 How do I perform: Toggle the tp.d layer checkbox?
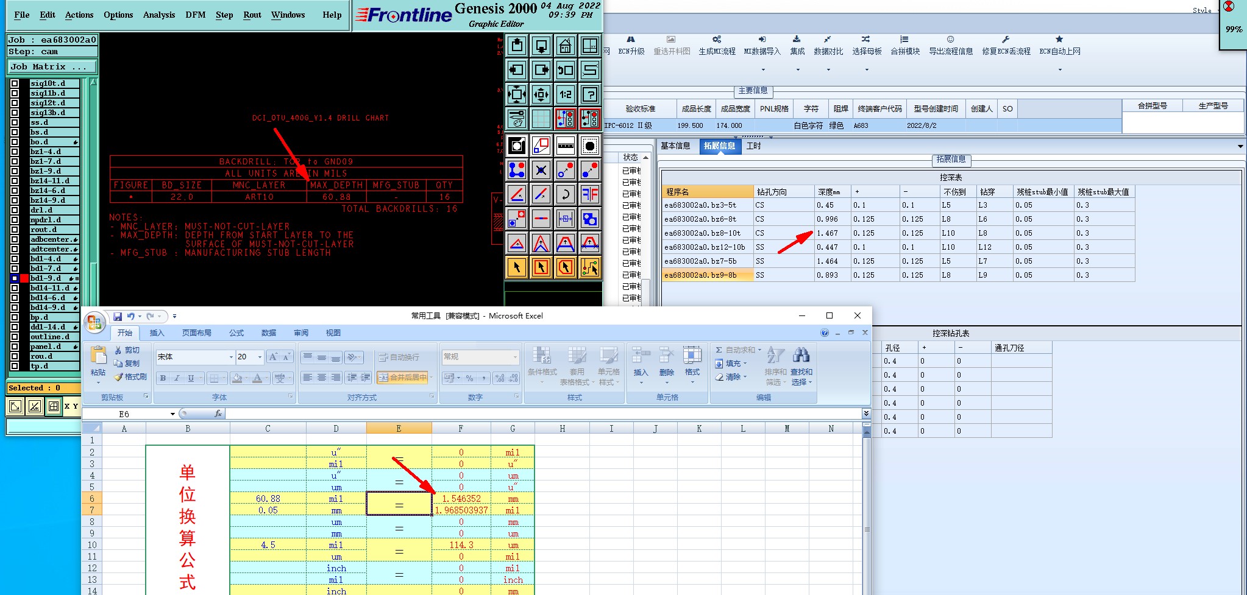coord(15,366)
